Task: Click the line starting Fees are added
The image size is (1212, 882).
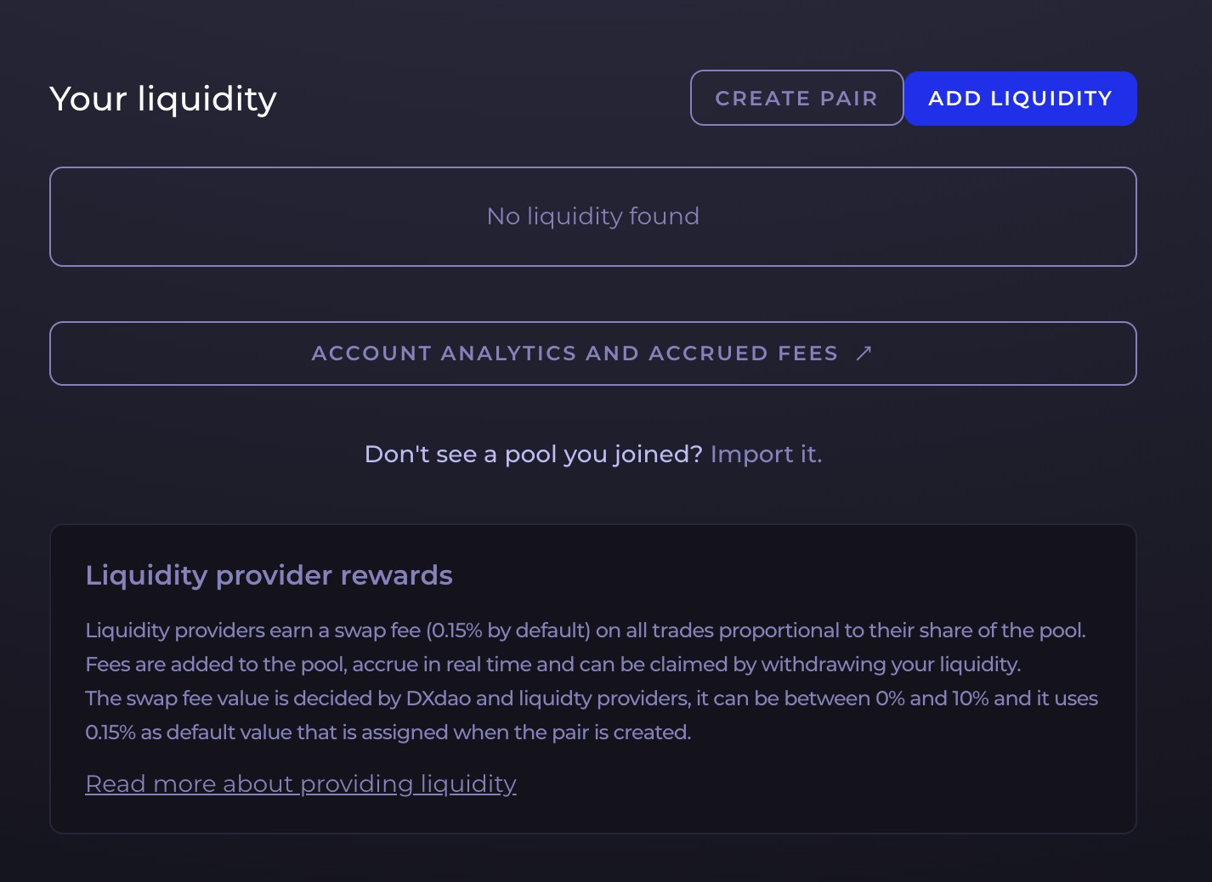Action: [553, 664]
